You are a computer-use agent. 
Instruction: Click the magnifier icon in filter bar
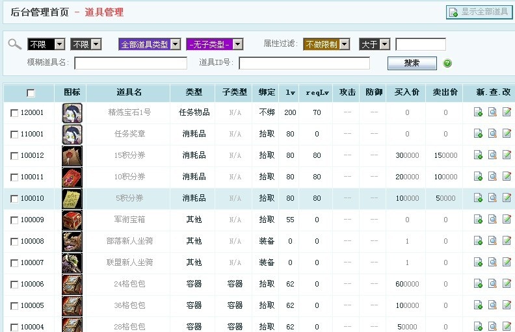click(x=14, y=44)
